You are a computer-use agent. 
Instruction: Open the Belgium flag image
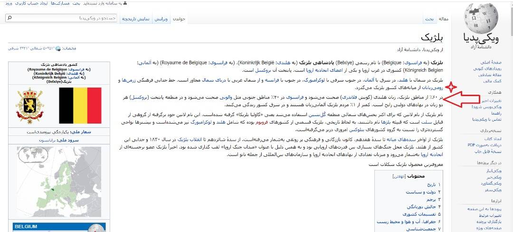[x=80, y=106]
